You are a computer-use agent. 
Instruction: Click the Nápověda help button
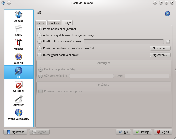(15, 132)
